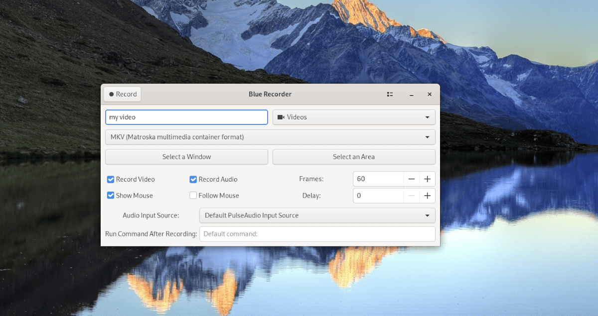This screenshot has width=598, height=316.
Task: Minimize the Blue Recorder window
Action: 412,94
